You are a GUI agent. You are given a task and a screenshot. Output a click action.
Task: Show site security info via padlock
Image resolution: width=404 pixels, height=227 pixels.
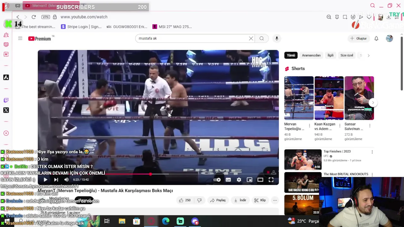pos(55,17)
